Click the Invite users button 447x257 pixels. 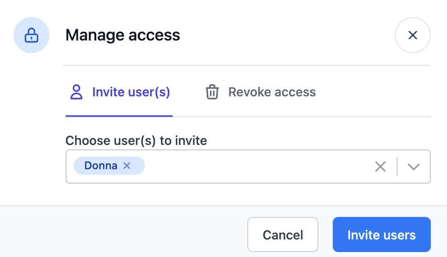[x=381, y=234]
